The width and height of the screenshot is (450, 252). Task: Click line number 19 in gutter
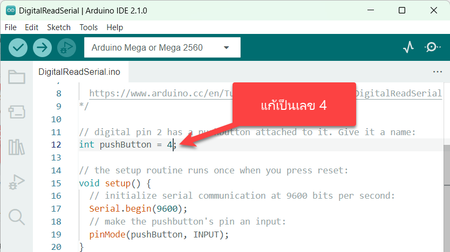(56, 235)
